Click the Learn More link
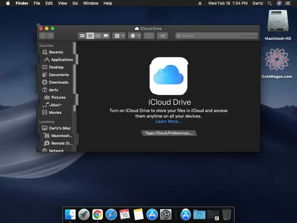 168,121
